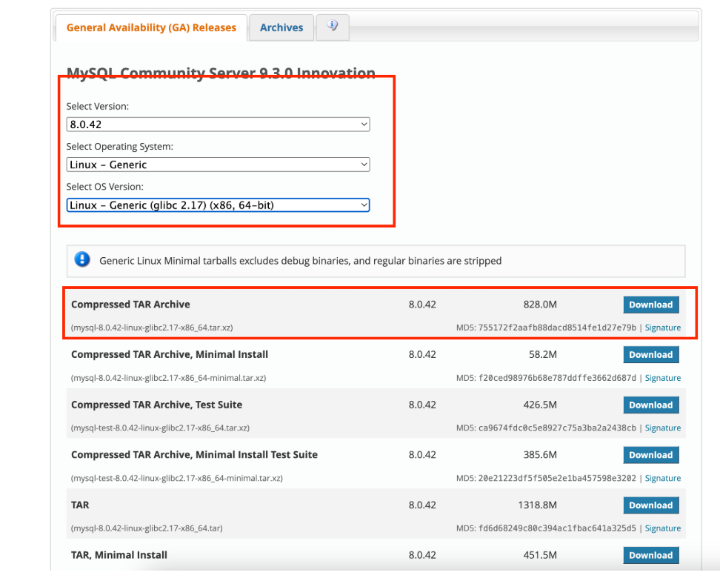The height and width of the screenshot is (578, 720).
Task: Download the Minimal Install Test Suite archive
Action: click(650, 455)
